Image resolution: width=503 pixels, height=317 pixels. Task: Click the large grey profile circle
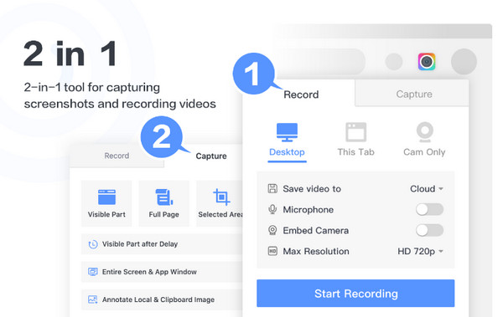(x=464, y=62)
